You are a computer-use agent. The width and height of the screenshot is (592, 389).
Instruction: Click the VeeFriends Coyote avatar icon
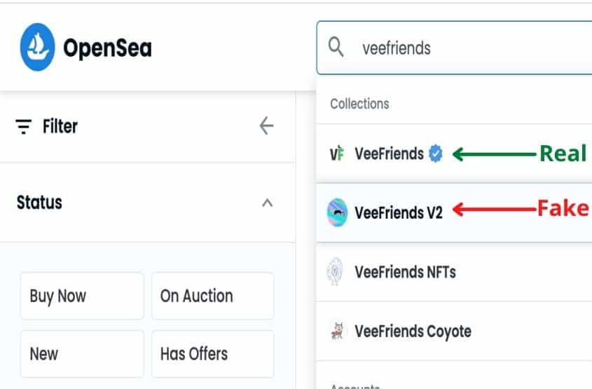click(x=337, y=331)
